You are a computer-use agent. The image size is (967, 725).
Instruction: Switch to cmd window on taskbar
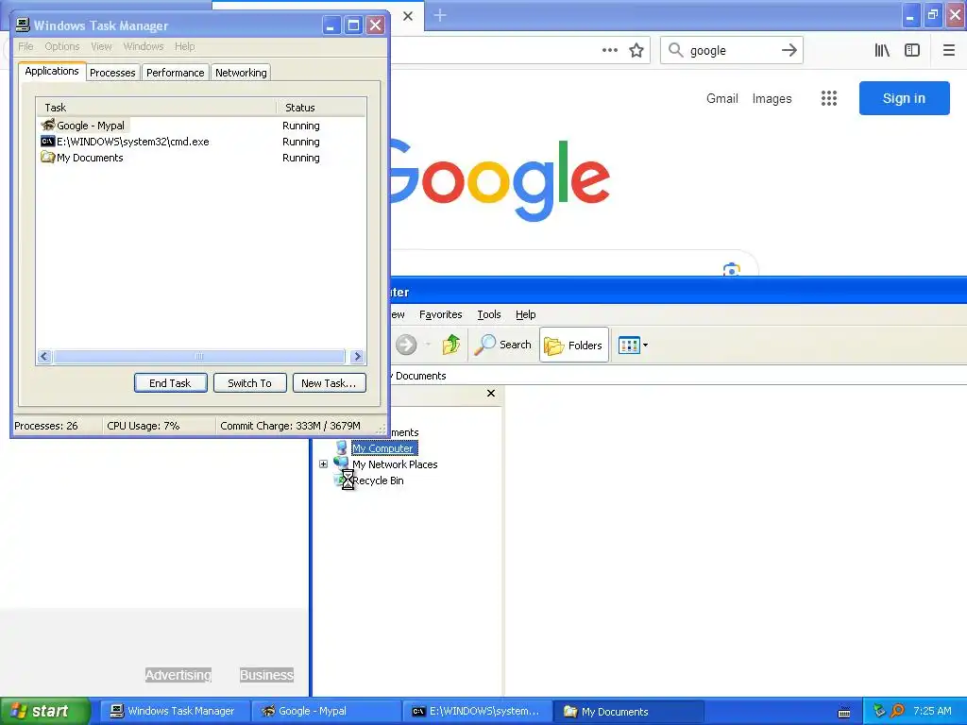[x=478, y=711]
